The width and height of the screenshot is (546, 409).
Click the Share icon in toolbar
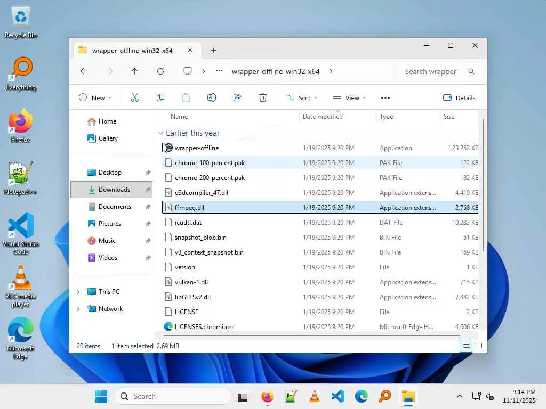[x=237, y=98]
